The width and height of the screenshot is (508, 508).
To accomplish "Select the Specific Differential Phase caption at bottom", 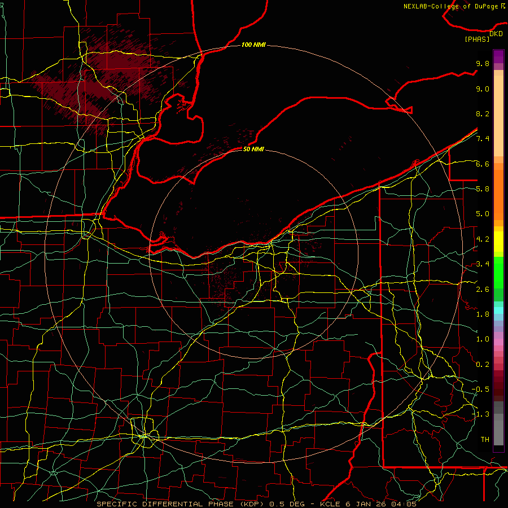I will coord(256,504).
